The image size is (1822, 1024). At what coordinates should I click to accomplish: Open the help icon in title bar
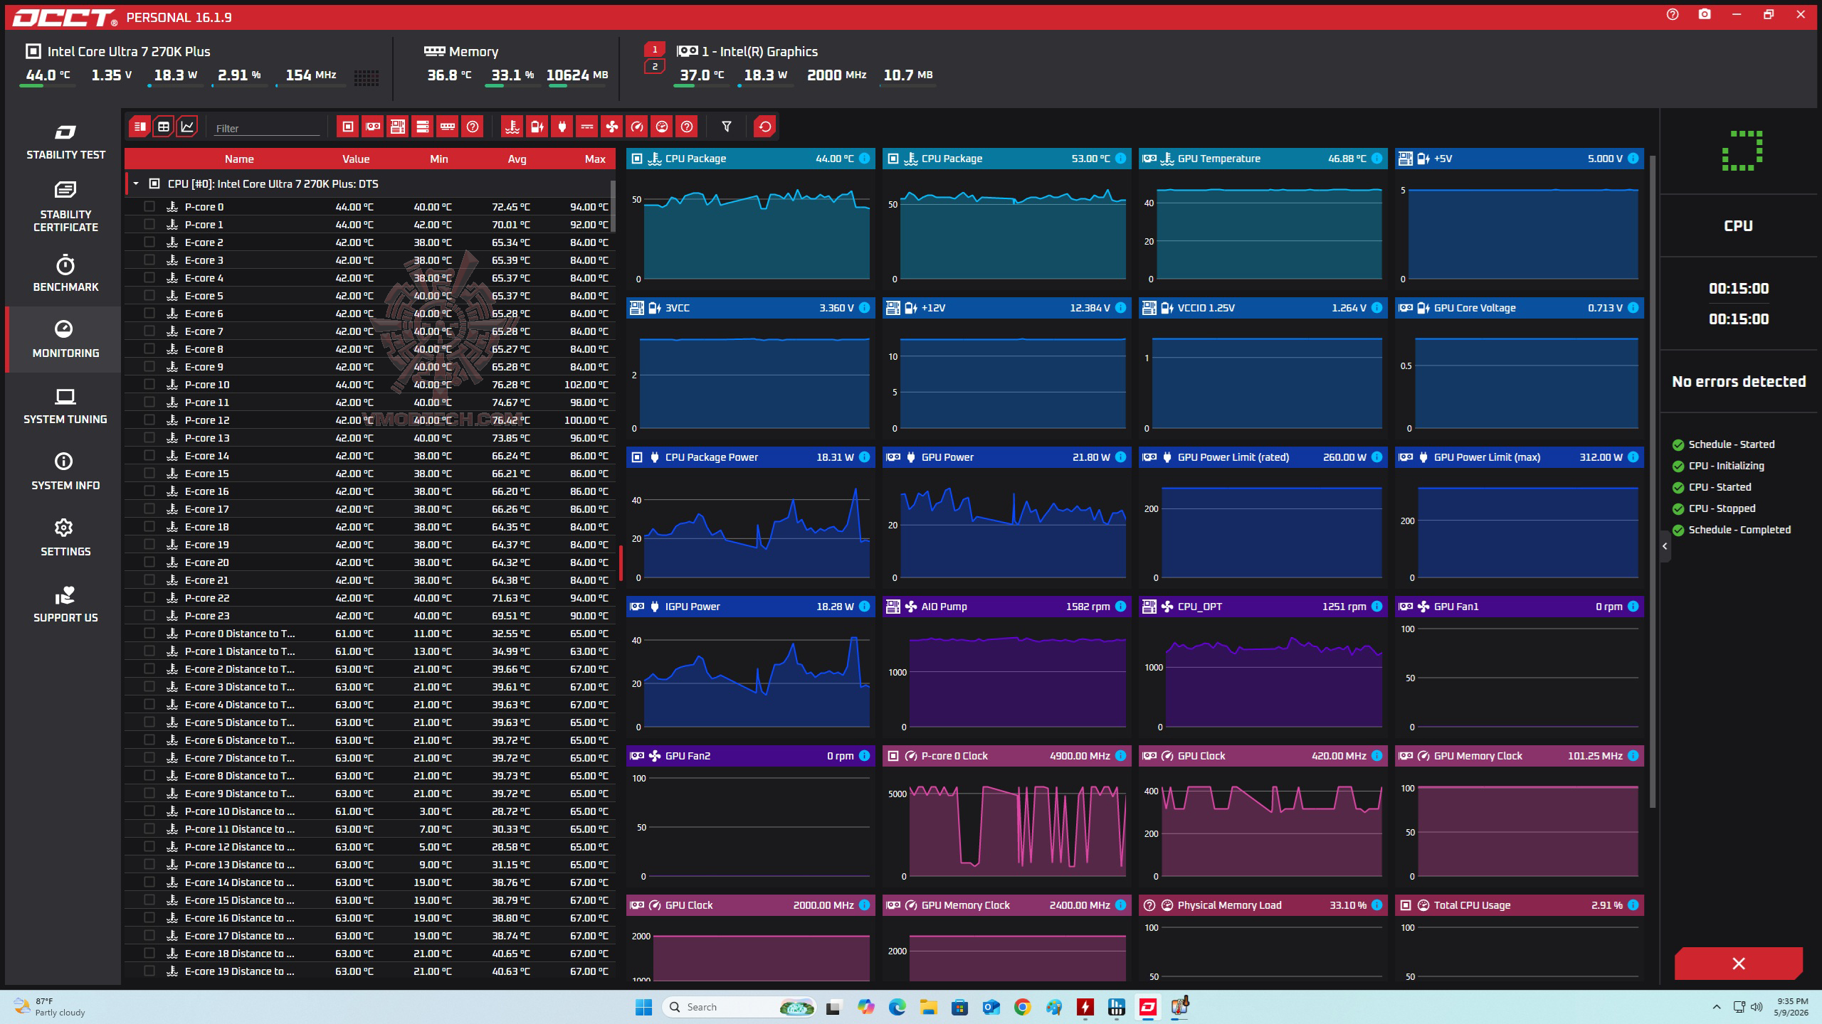[1673, 14]
